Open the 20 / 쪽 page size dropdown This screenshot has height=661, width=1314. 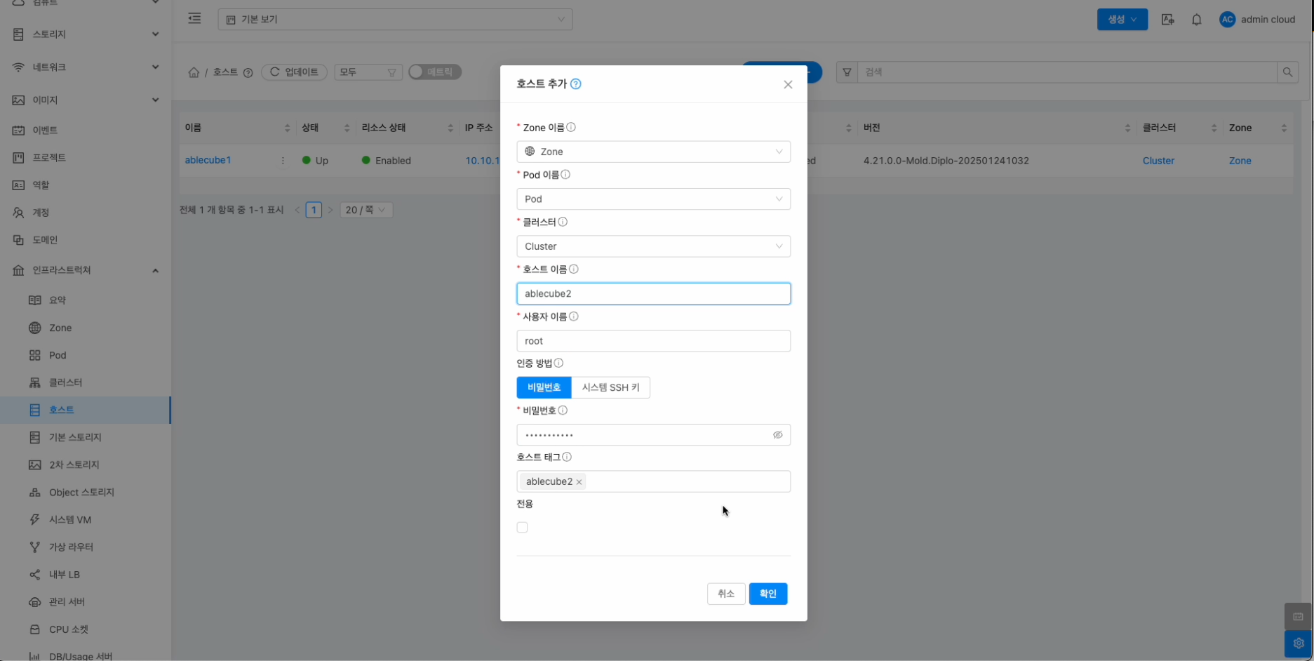pyautogui.click(x=366, y=210)
